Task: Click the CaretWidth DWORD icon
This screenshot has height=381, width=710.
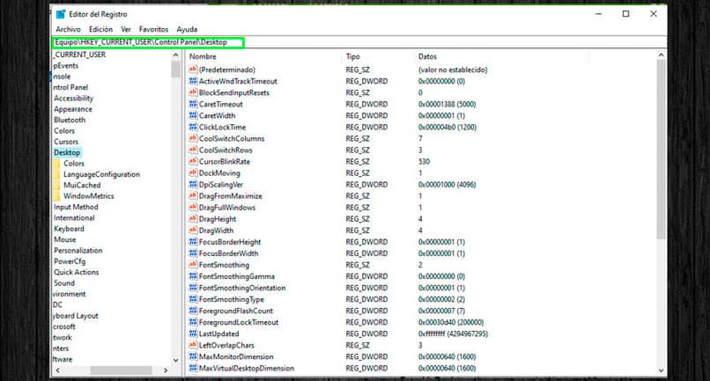Action: pyautogui.click(x=193, y=115)
